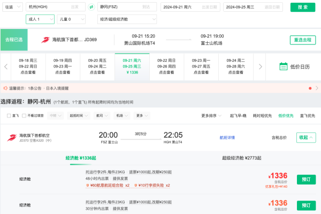321x214 pixels.
Task: Show previous dates with left arrow
Action: (x=6, y=67)
